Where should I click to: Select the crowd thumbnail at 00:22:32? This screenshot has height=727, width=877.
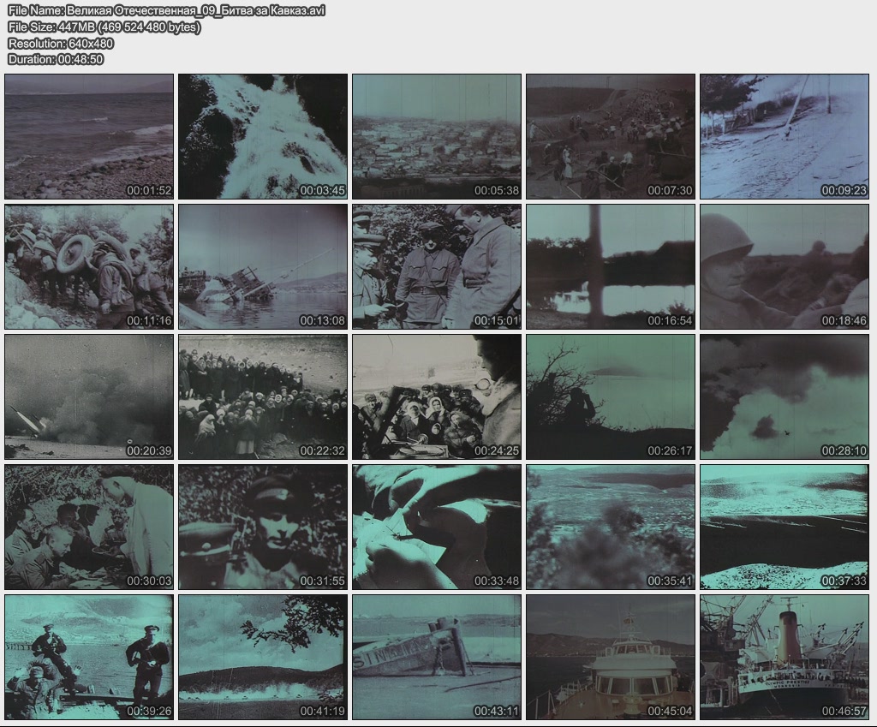tap(263, 396)
